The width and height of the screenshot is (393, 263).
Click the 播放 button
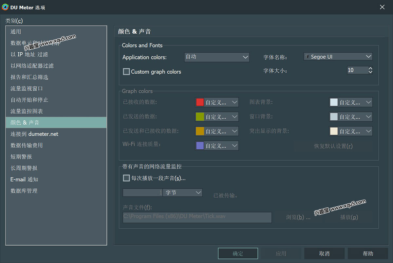coord(349,217)
